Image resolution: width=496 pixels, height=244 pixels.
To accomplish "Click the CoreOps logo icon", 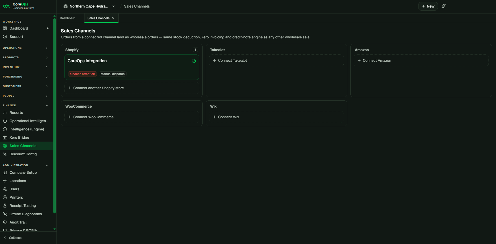I will pyautogui.click(x=6, y=6).
